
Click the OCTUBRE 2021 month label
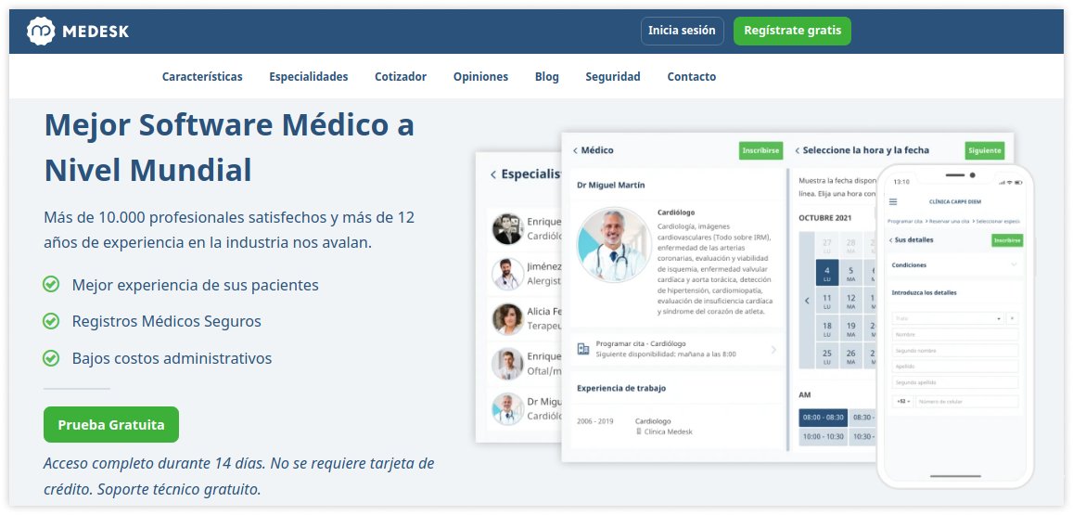[x=826, y=218]
